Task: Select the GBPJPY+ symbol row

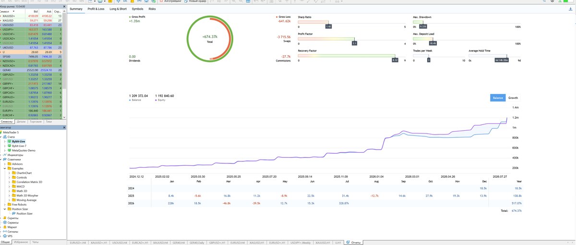Action: coord(32,84)
